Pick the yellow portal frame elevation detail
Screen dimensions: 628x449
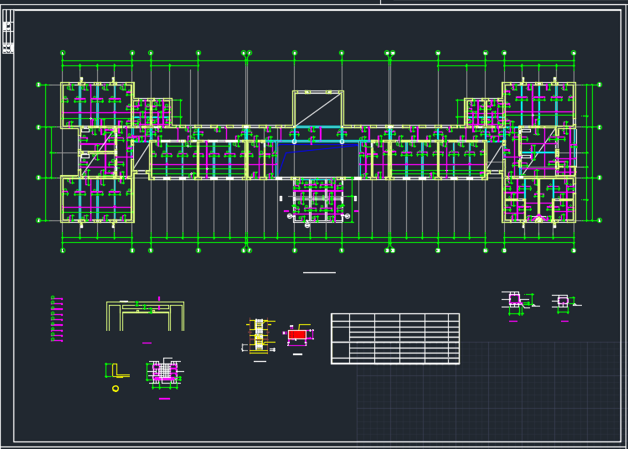click(145, 316)
